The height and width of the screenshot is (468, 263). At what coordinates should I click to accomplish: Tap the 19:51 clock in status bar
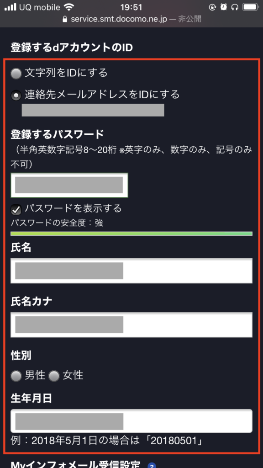tap(131, 7)
